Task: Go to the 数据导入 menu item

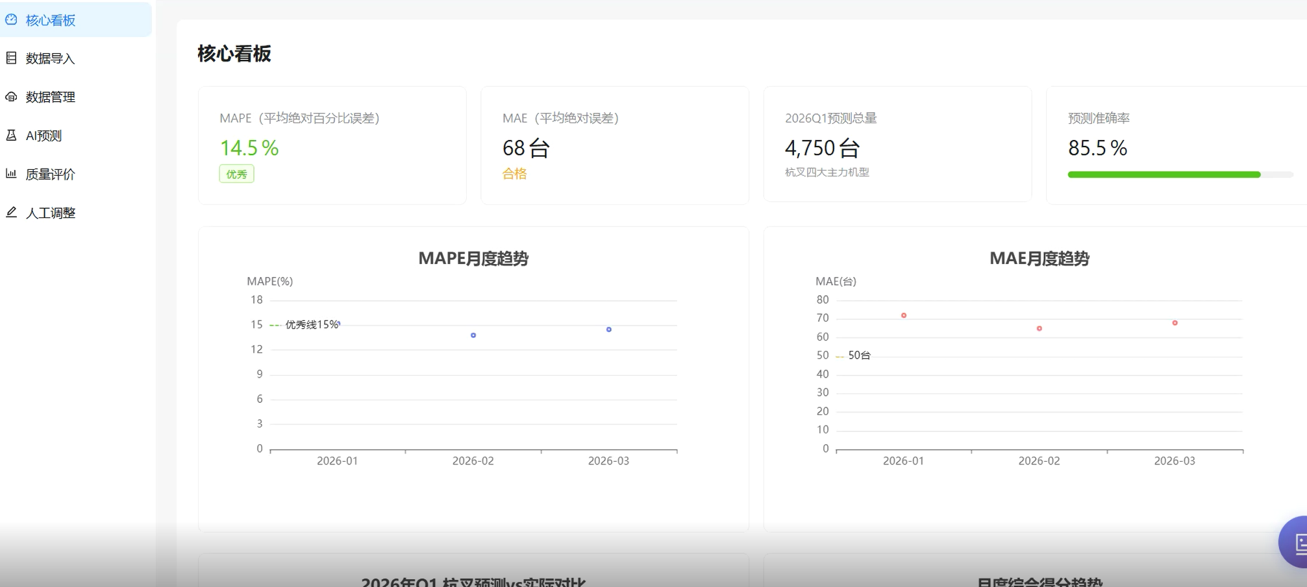Action: [76, 58]
